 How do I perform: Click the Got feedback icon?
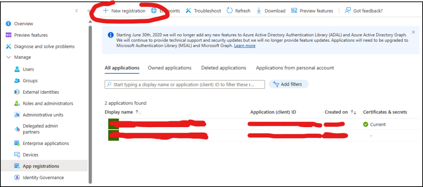pos(348,11)
